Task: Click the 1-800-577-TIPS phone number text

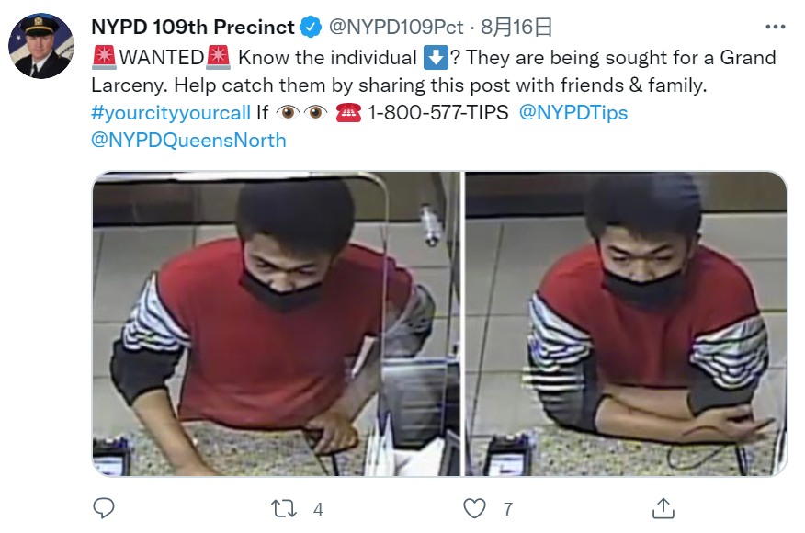Action: pos(438,112)
